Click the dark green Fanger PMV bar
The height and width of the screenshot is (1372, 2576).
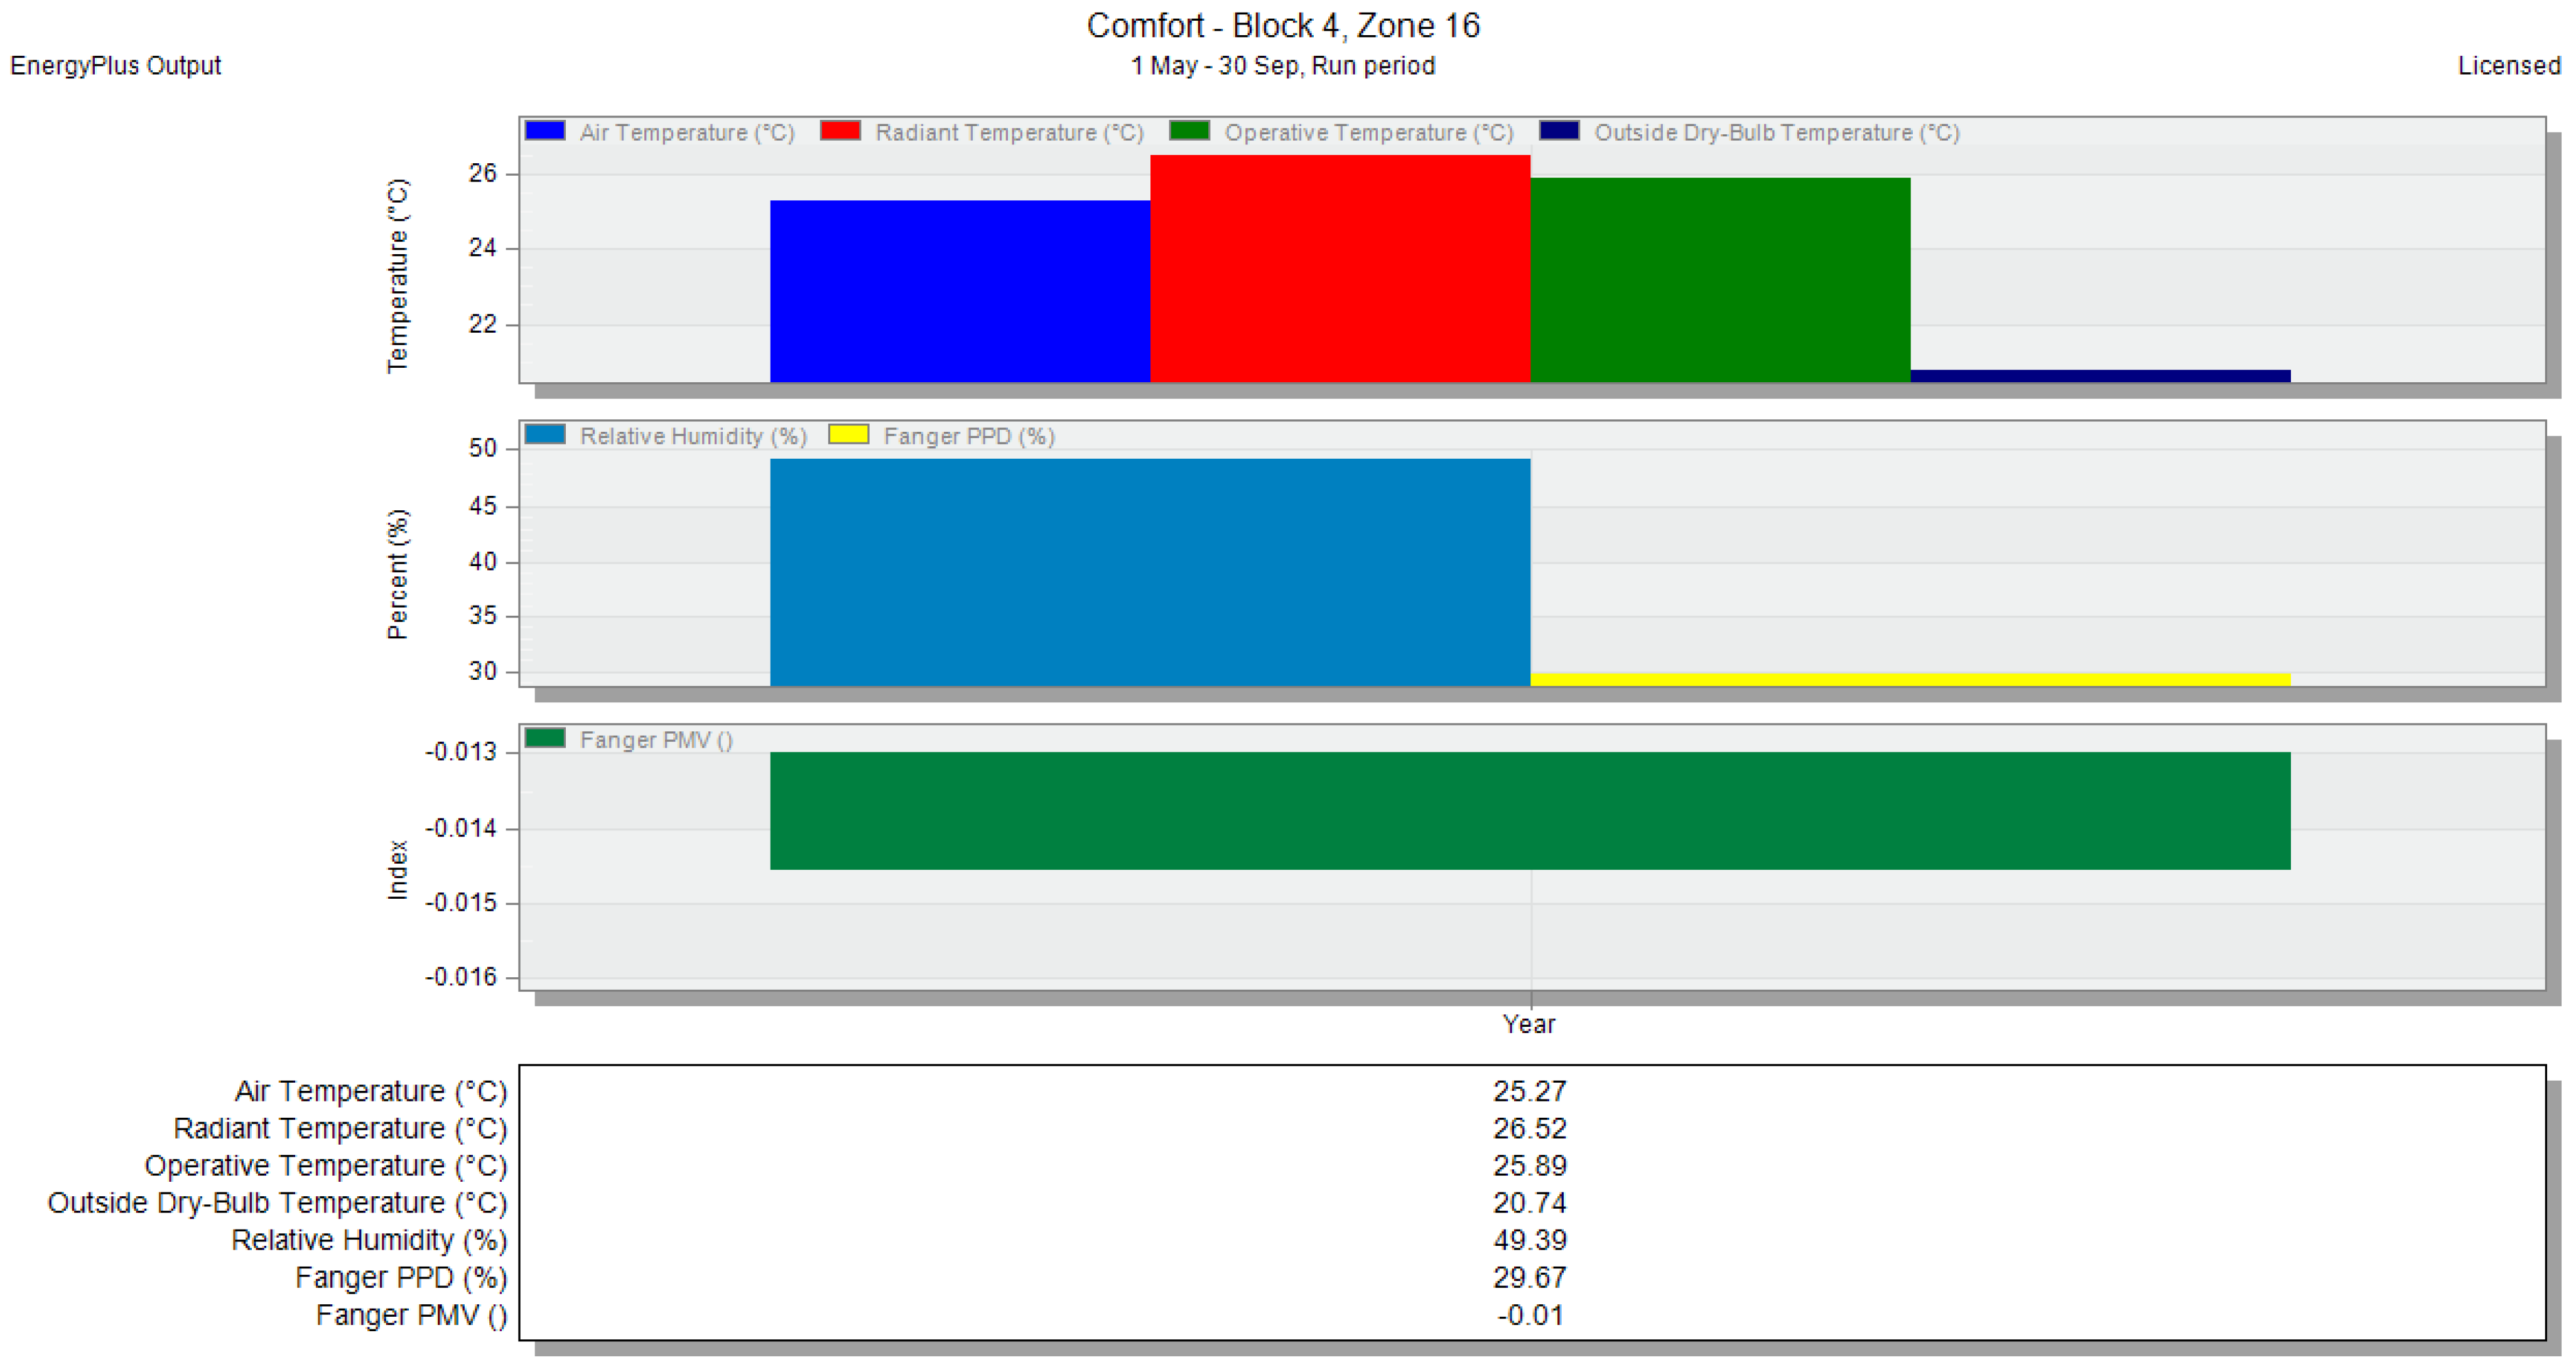(x=1529, y=810)
